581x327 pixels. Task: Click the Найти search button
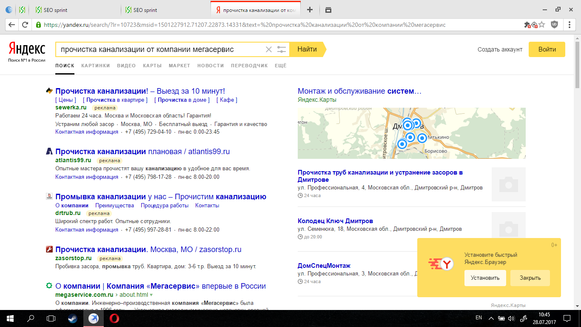coord(307,49)
